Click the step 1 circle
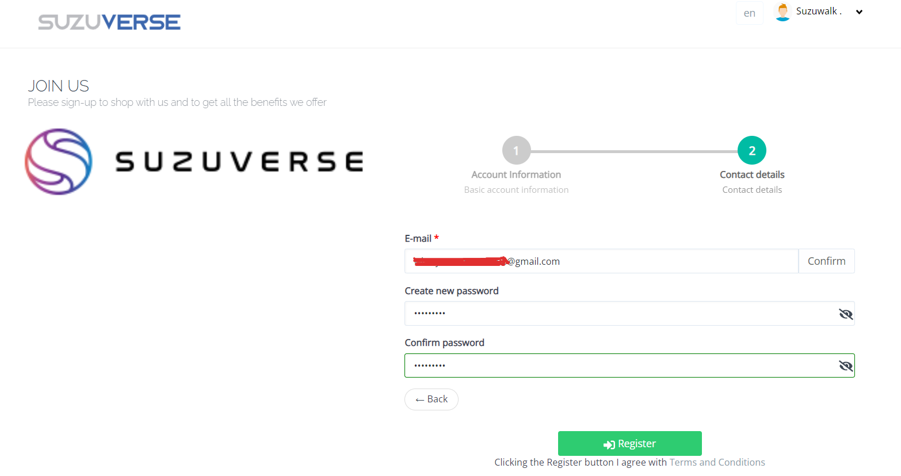901x476 pixels. 516,151
